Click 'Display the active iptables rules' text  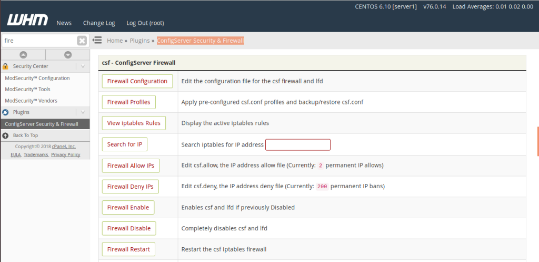(x=225, y=123)
